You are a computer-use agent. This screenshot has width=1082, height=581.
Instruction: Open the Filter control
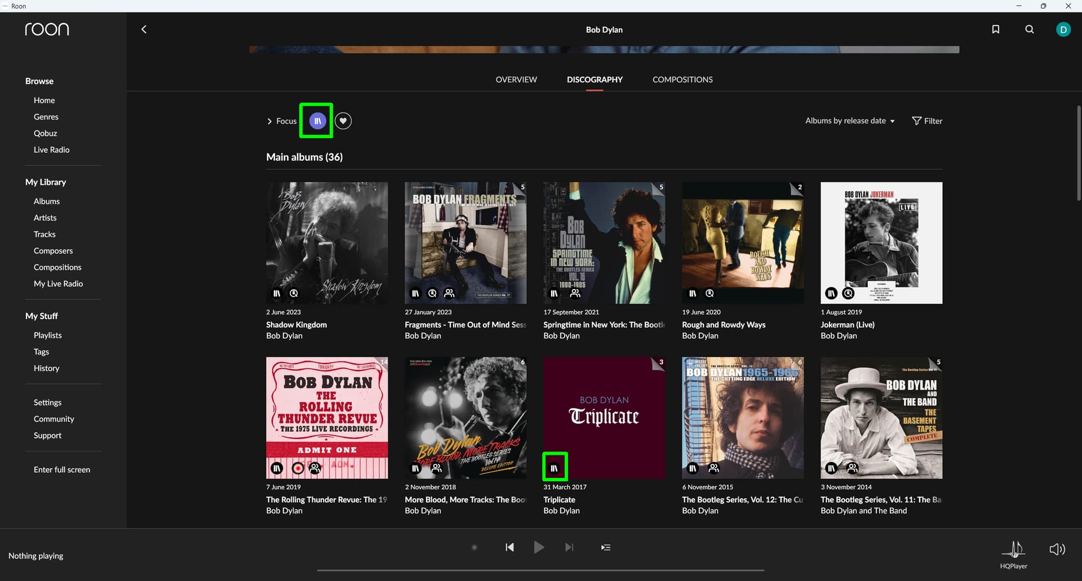click(x=927, y=121)
